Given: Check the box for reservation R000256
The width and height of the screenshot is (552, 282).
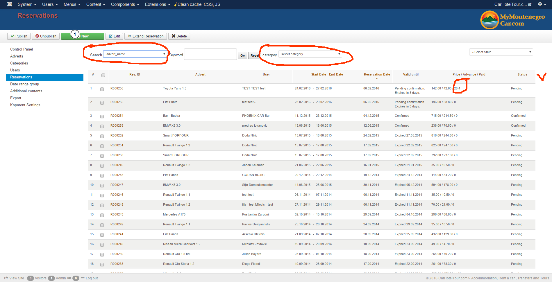Looking at the screenshot, I should [x=102, y=89].
